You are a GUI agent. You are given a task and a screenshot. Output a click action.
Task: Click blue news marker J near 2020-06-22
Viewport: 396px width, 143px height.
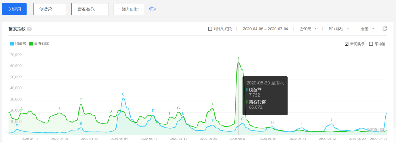coord(331,119)
